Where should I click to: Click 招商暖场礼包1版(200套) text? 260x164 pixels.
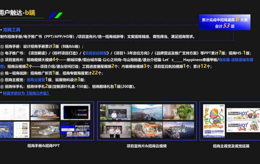(113, 86)
